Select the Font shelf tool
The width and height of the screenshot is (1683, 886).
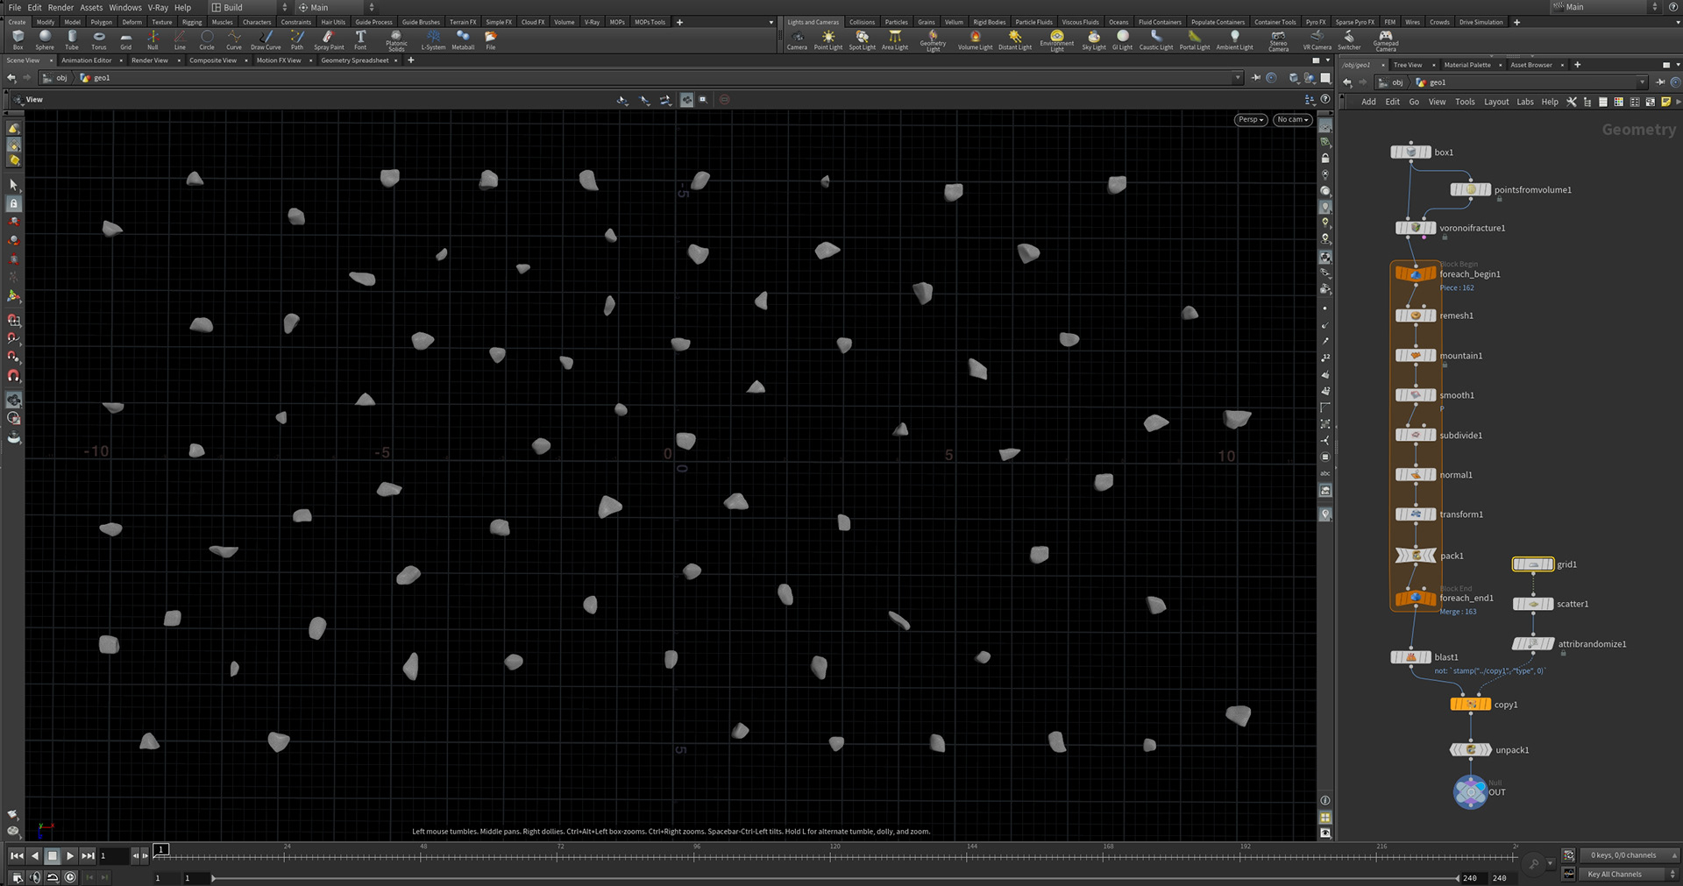pyautogui.click(x=360, y=40)
